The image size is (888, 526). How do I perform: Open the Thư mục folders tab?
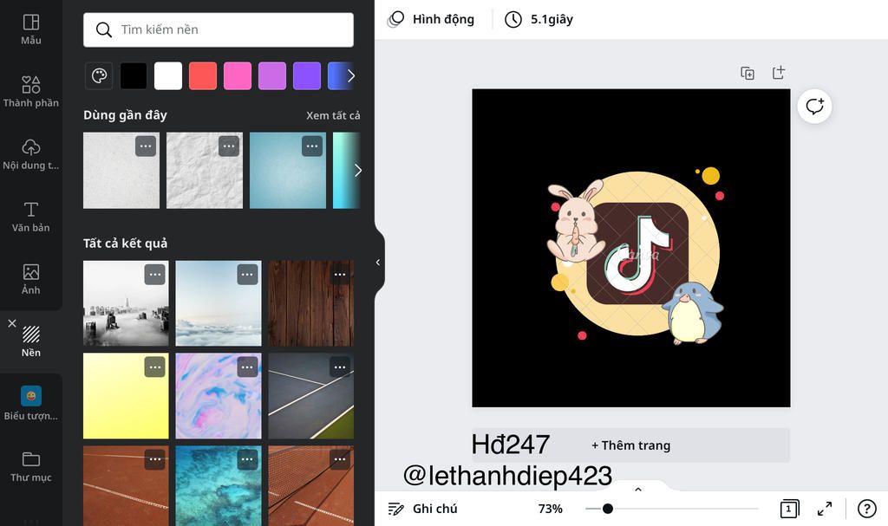tap(30, 466)
